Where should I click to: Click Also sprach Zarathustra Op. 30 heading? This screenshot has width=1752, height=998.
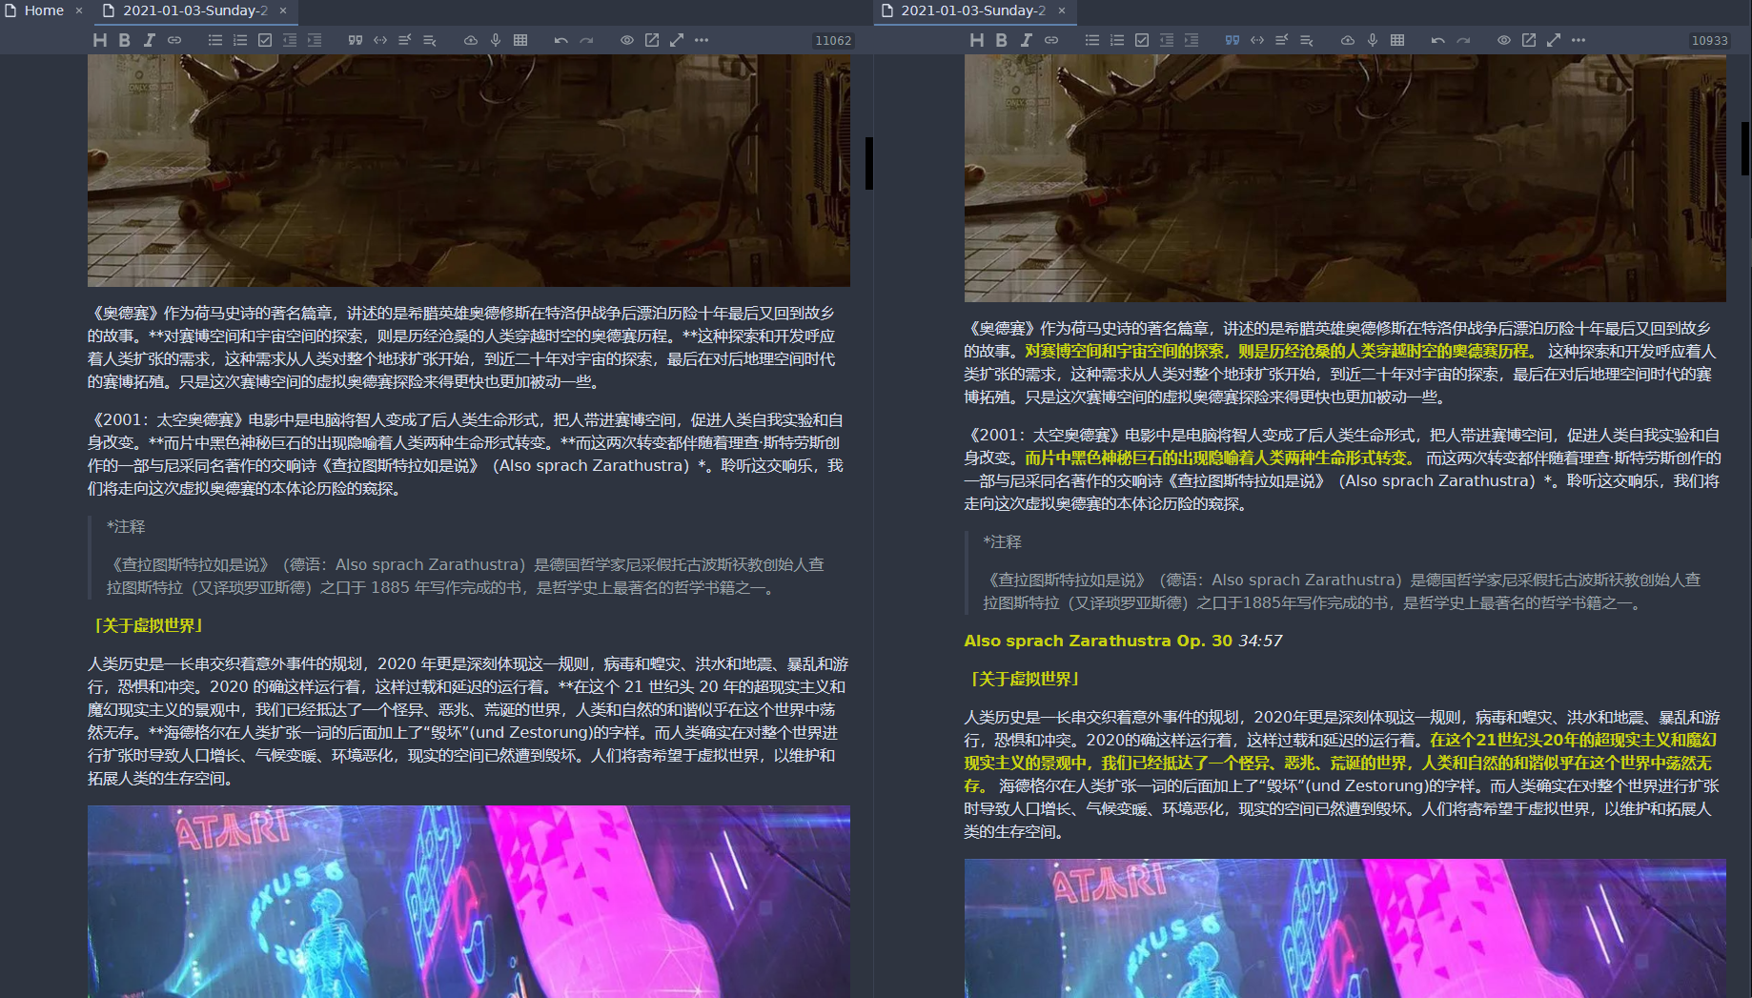point(1097,641)
